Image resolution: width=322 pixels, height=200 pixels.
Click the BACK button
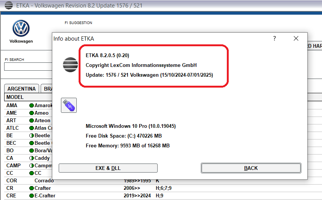[x=251, y=168]
